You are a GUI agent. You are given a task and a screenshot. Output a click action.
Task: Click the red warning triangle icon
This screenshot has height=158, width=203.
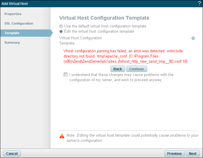pyautogui.click(x=62, y=136)
